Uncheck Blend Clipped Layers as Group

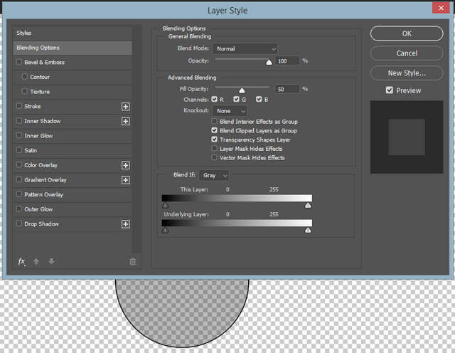click(x=215, y=130)
